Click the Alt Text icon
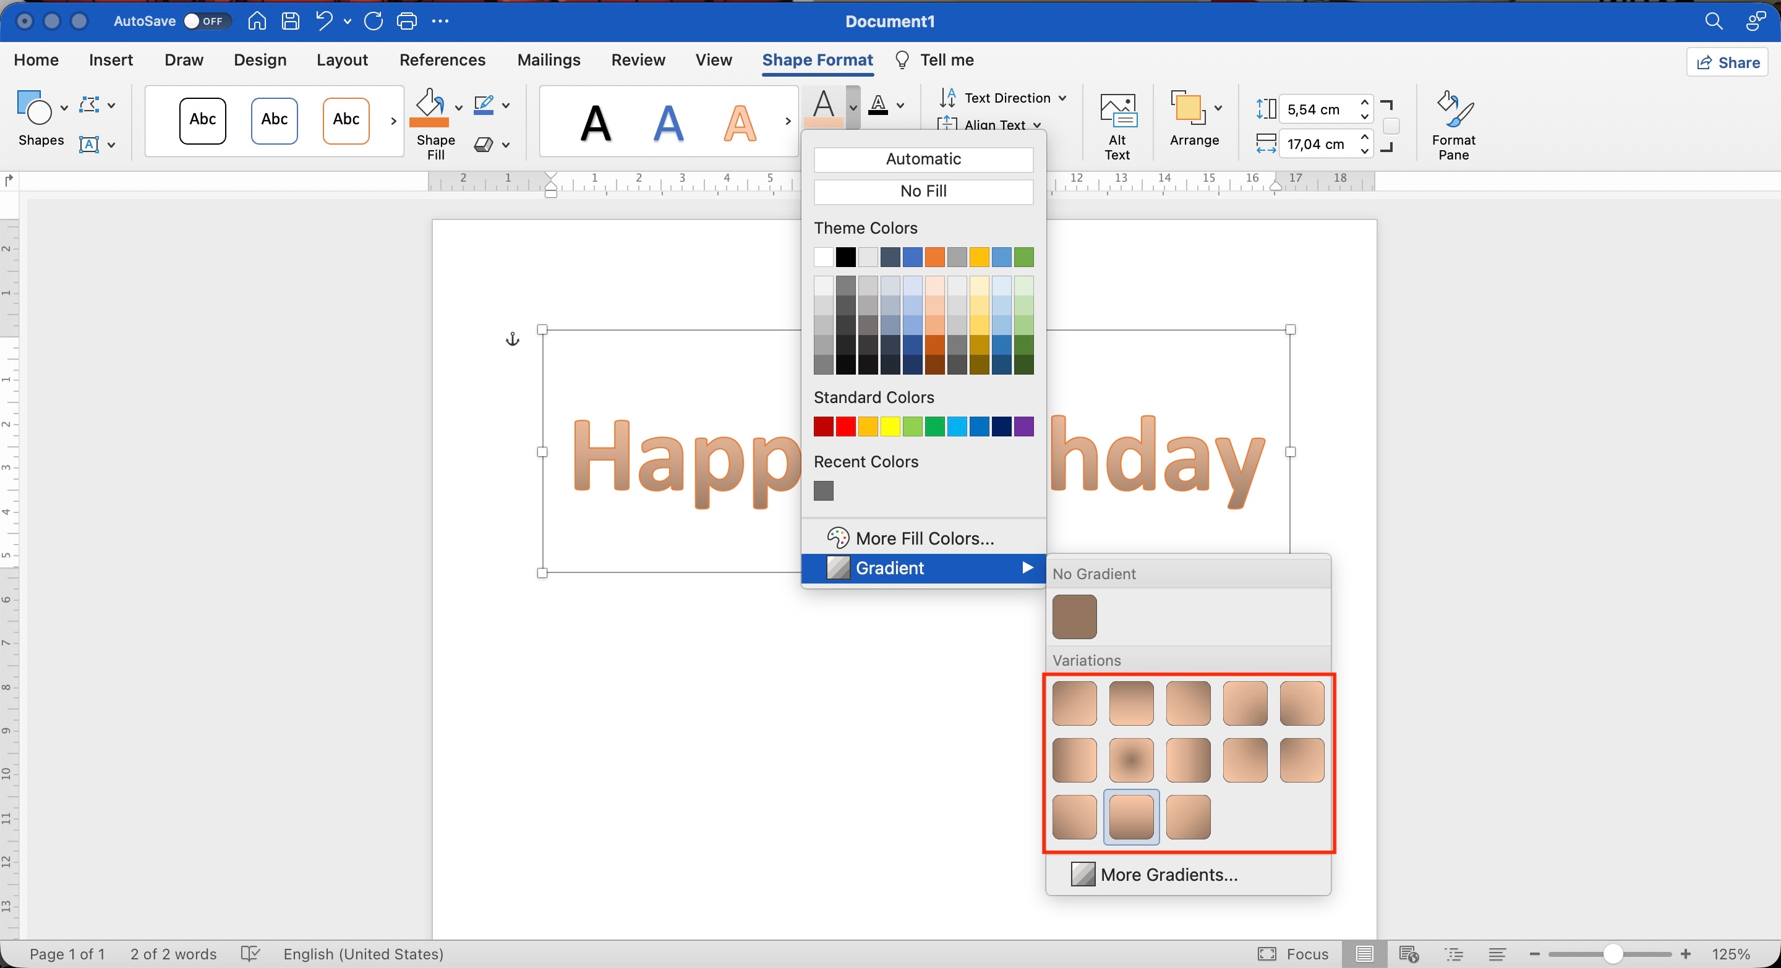The width and height of the screenshot is (1781, 968). pyautogui.click(x=1117, y=111)
